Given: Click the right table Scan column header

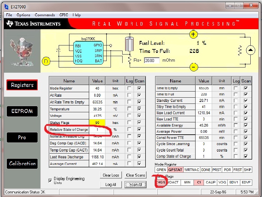Looking at the screenshot, I should (x=246, y=81).
